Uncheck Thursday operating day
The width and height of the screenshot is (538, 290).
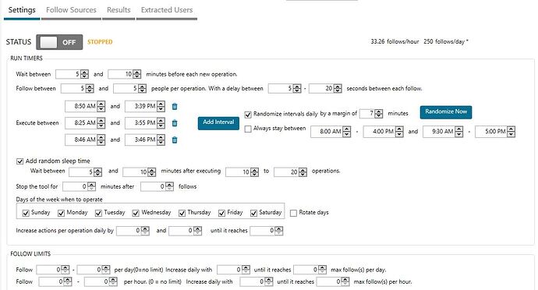(x=182, y=213)
